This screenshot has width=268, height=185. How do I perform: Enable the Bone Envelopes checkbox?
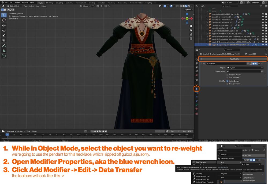(227, 84)
